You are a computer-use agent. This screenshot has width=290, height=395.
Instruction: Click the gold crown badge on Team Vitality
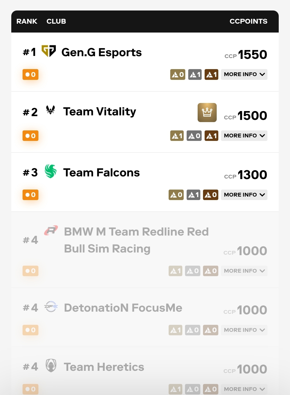207,112
